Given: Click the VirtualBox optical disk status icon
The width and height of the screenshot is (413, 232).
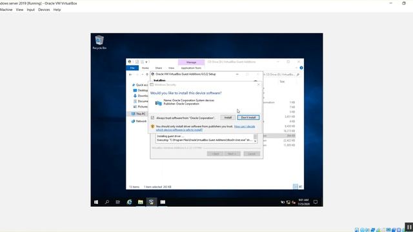Looking at the screenshot, I should click(363, 230).
